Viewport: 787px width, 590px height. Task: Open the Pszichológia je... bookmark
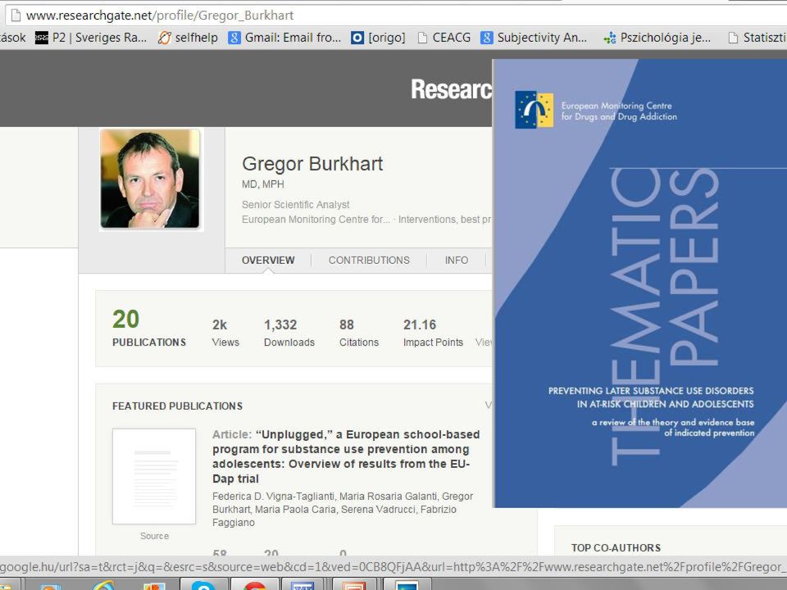pos(657,38)
